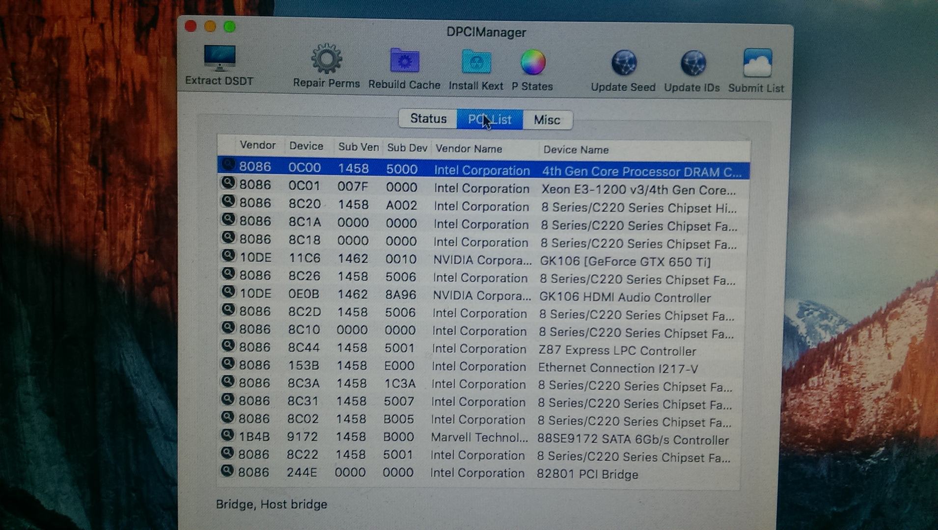The image size is (938, 530).
Task: Click sub device cell '8A96'
Action: click(x=401, y=294)
